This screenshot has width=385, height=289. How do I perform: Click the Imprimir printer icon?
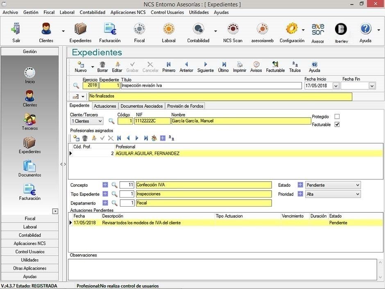point(240,65)
